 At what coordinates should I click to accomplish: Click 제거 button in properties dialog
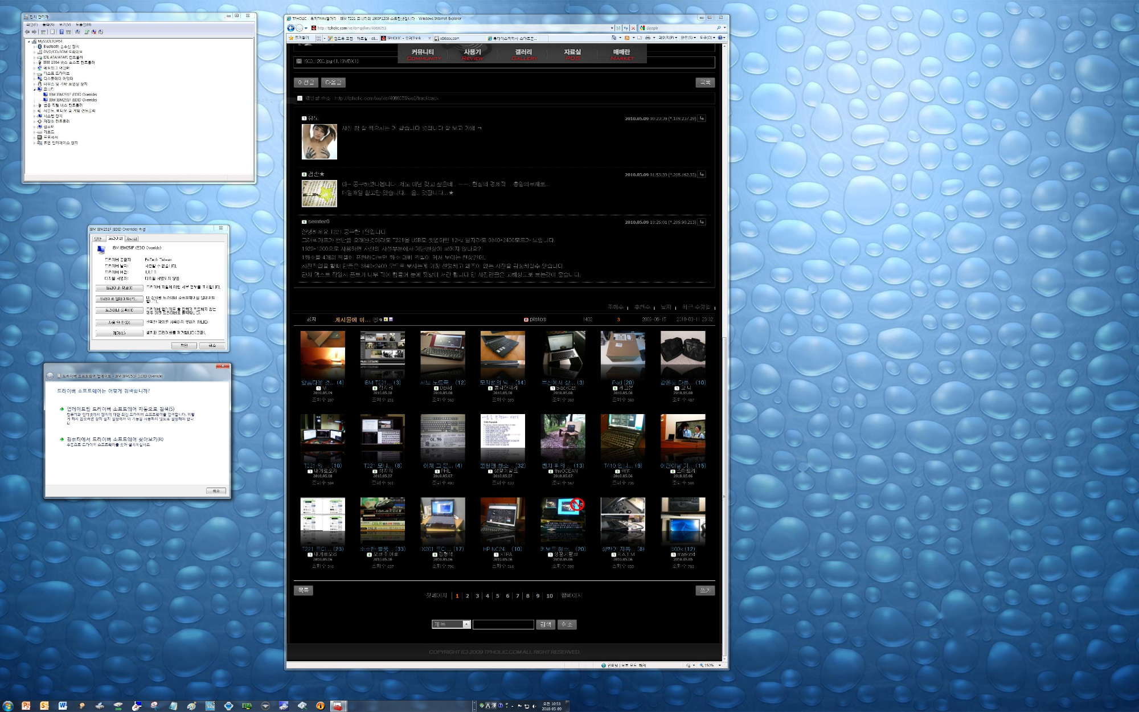119,333
